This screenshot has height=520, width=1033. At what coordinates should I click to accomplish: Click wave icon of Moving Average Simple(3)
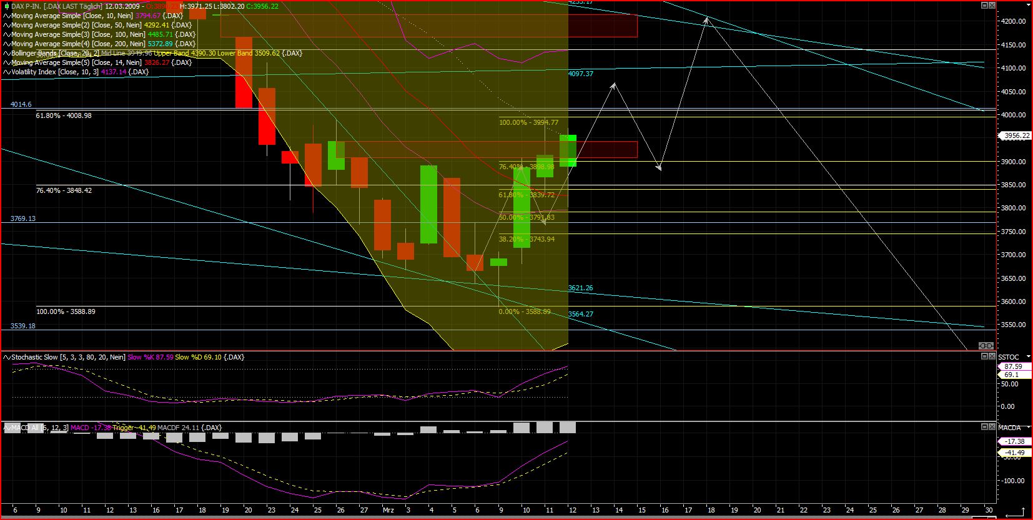[7, 34]
